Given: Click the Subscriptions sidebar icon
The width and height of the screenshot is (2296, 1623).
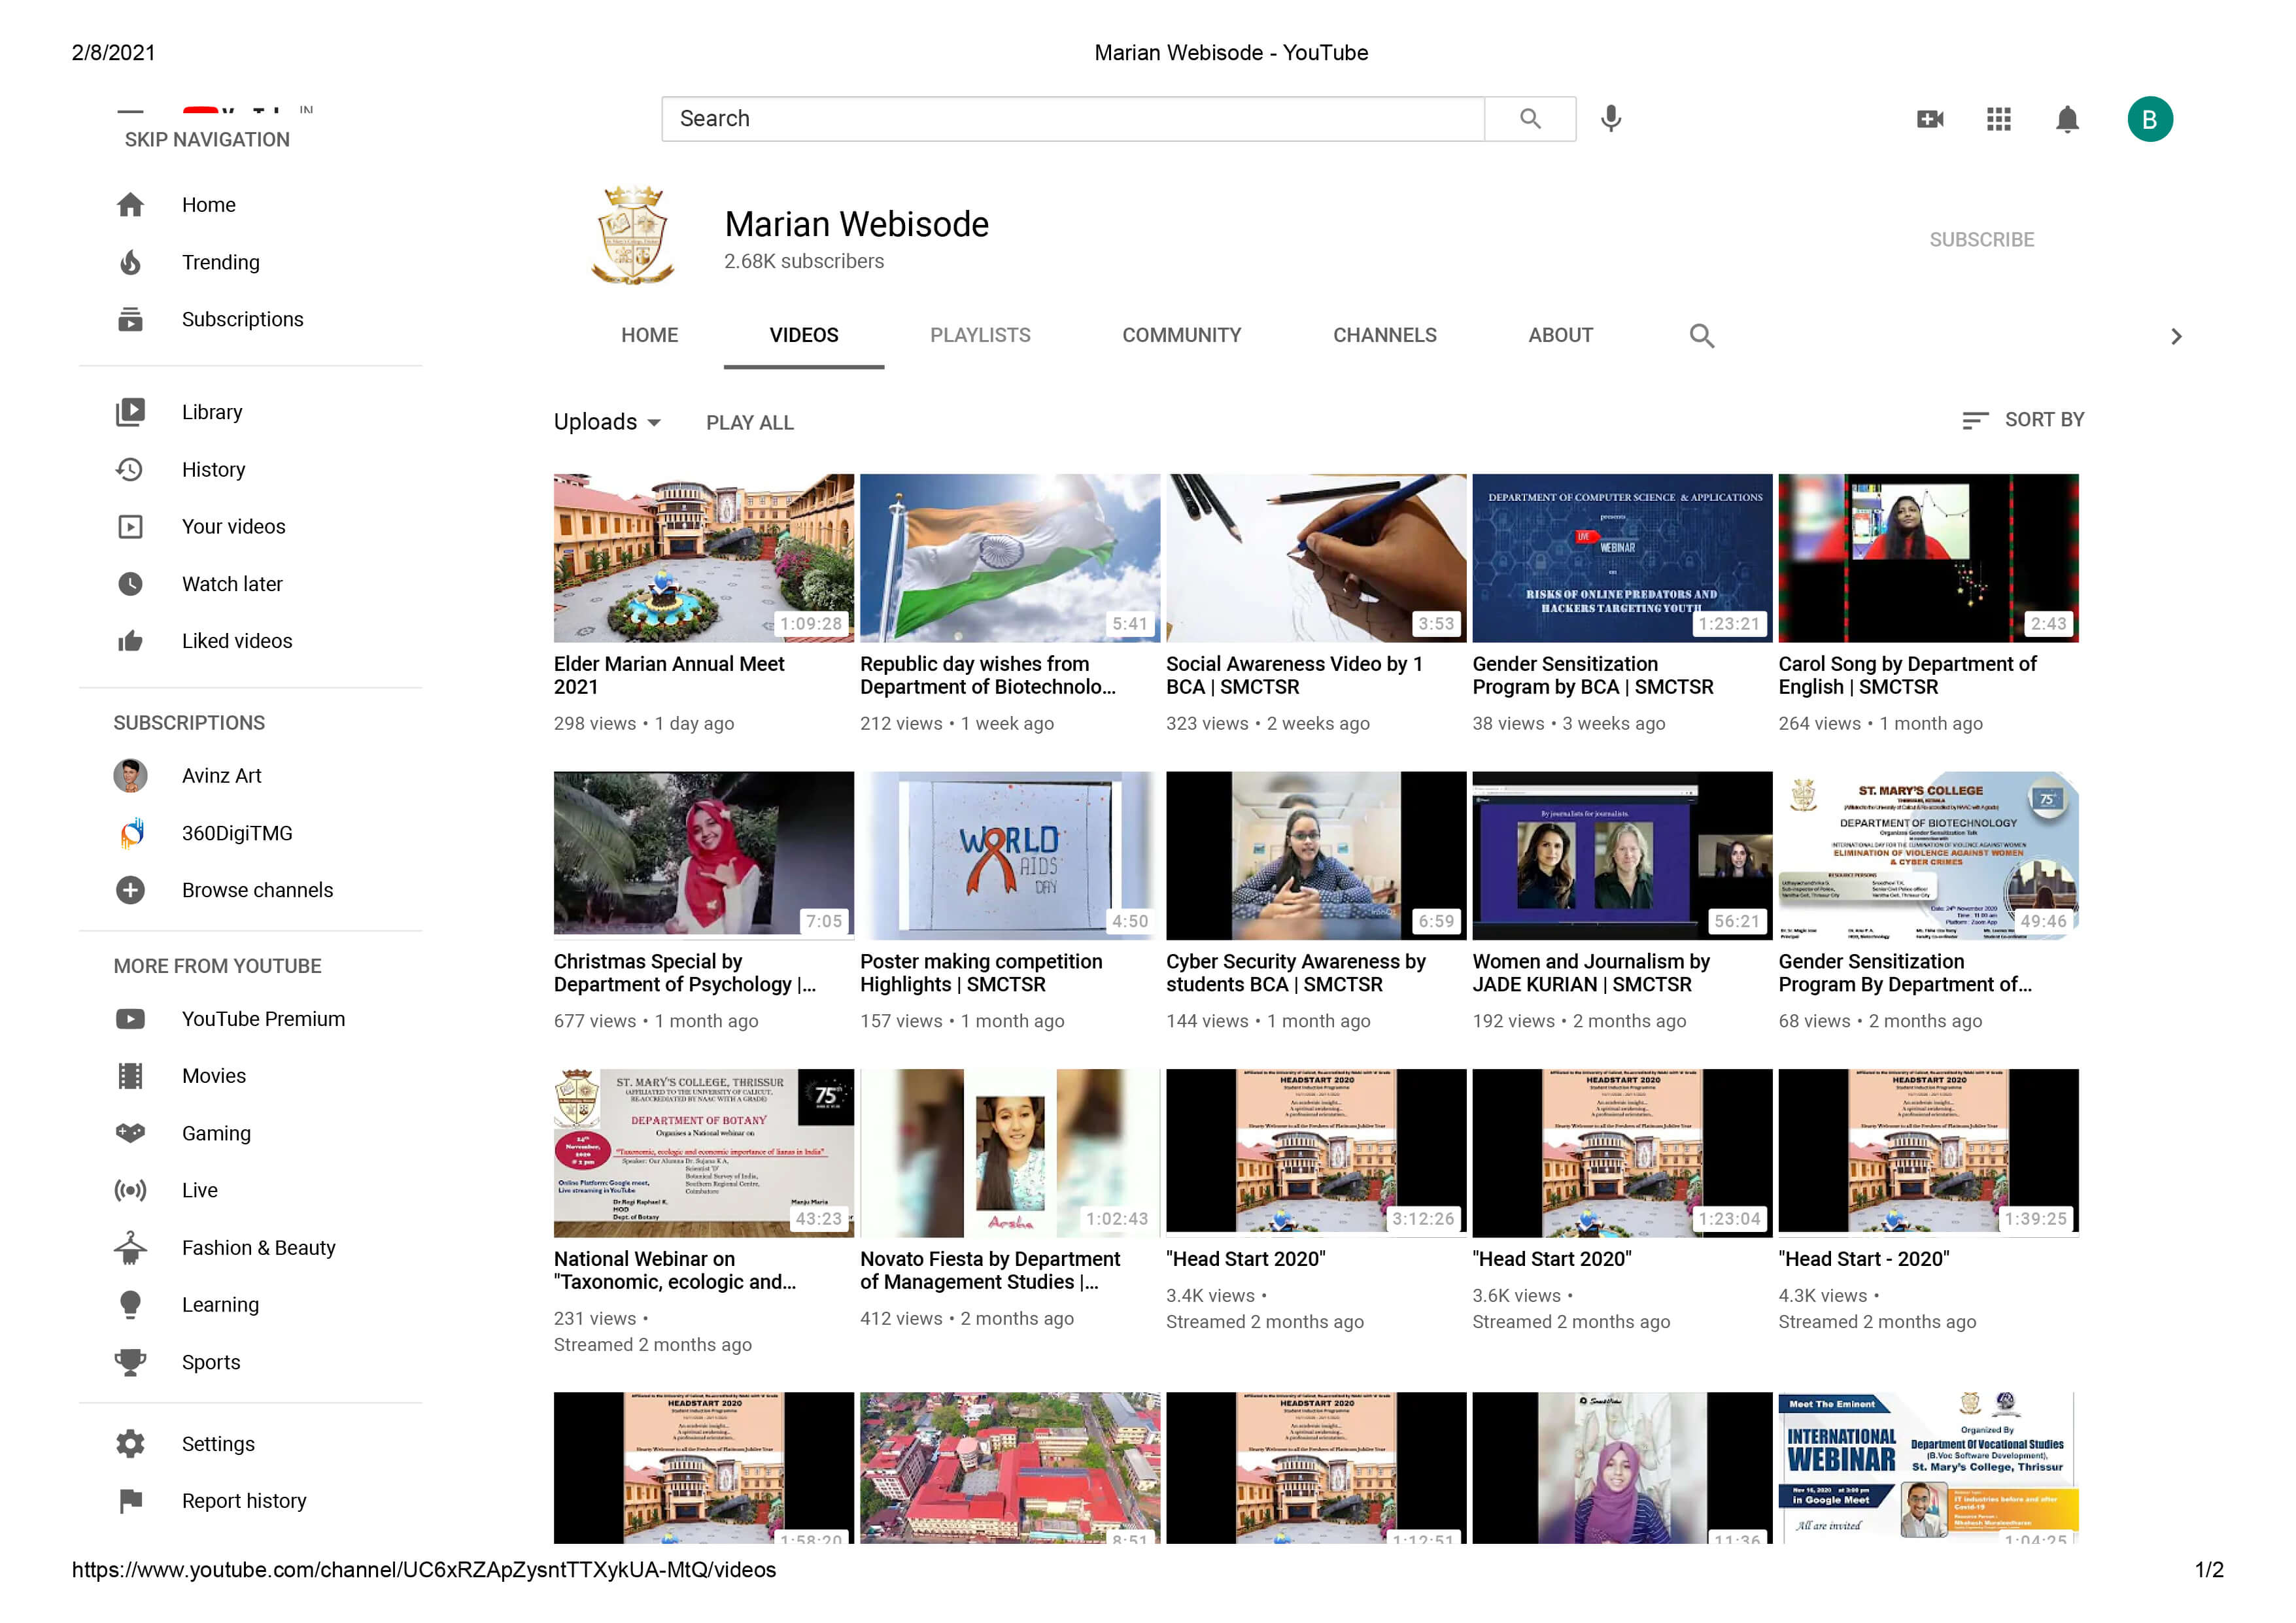Looking at the screenshot, I should [x=130, y=319].
